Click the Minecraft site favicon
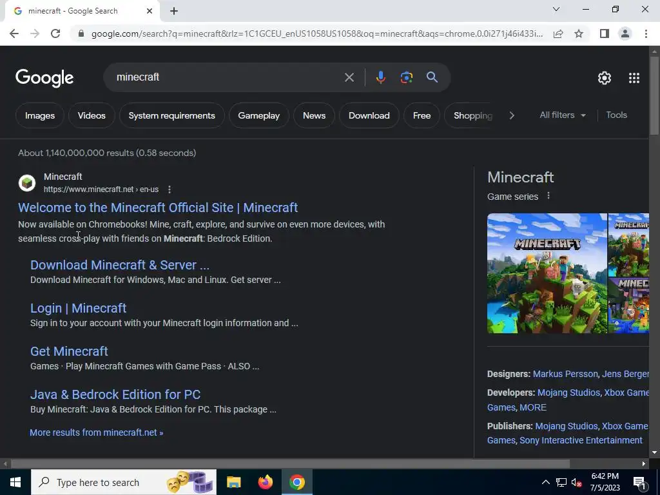660x495 pixels. point(27,183)
